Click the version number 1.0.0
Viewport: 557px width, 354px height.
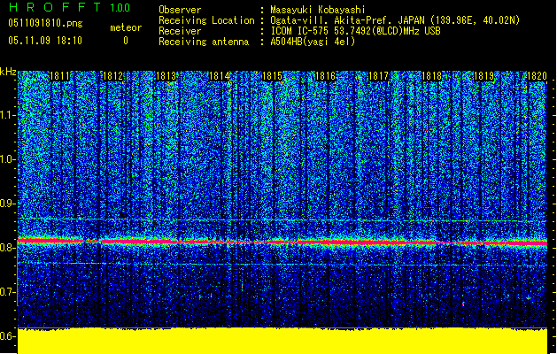[120, 8]
